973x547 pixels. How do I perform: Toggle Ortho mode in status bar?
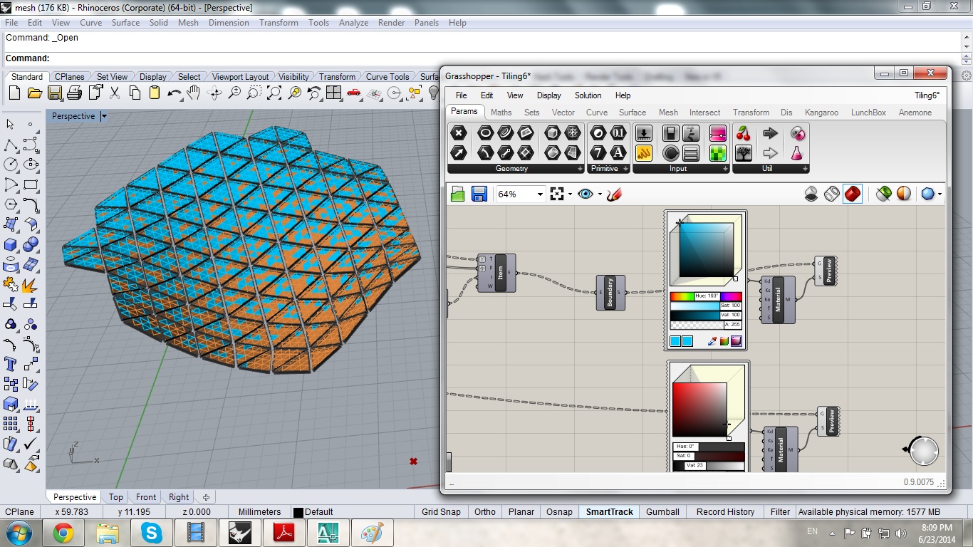(x=484, y=511)
